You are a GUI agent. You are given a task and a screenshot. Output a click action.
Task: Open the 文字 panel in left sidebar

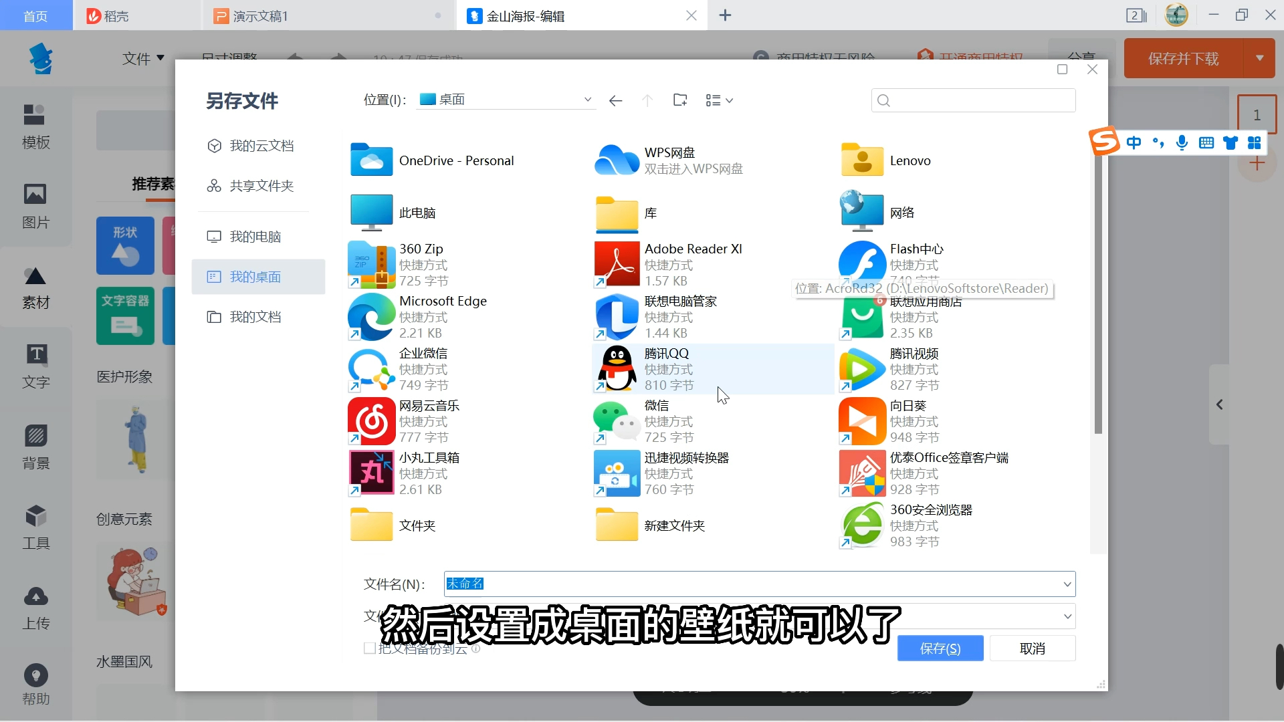coord(36,367)
